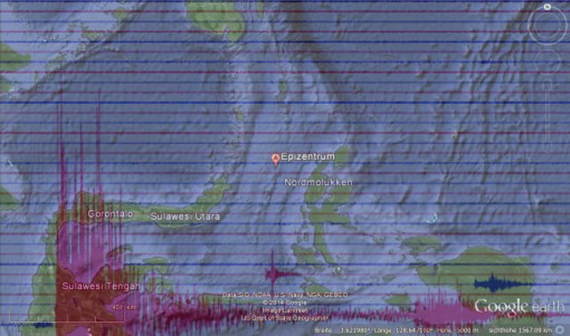Image resolution: width=570 pixels, height=336 pixels.
Task: Click the Sulawesi Utara map label
Action: point(185,217)
